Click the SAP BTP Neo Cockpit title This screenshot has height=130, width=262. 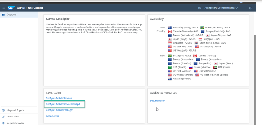click(x=30, y=8)
